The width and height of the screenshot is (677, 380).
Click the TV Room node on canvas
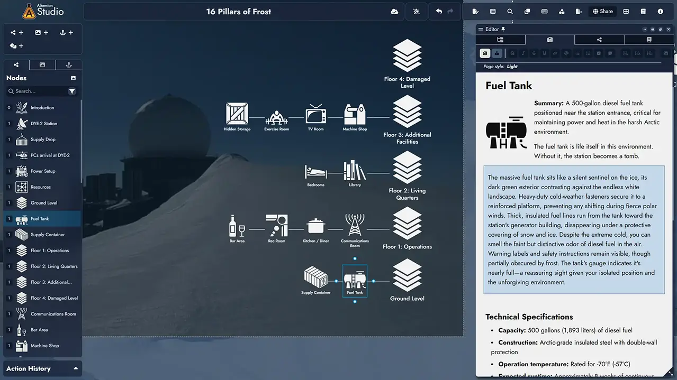(x=315, y=117)
